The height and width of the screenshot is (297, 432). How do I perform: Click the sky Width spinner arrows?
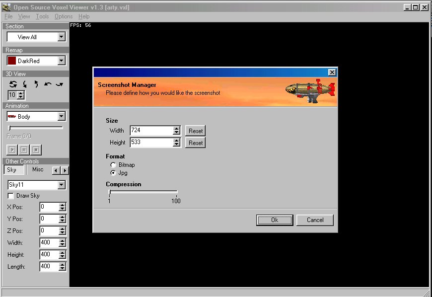(x=63, y=242)
